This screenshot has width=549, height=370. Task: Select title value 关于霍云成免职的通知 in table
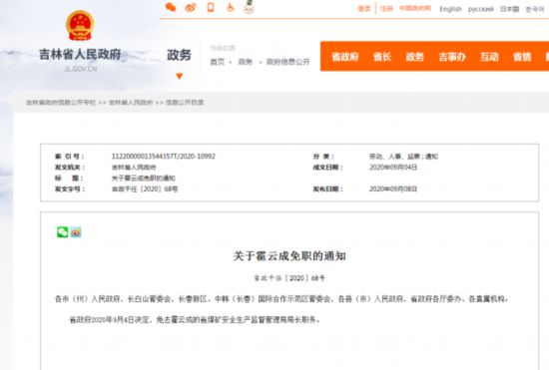coord(143,179)
